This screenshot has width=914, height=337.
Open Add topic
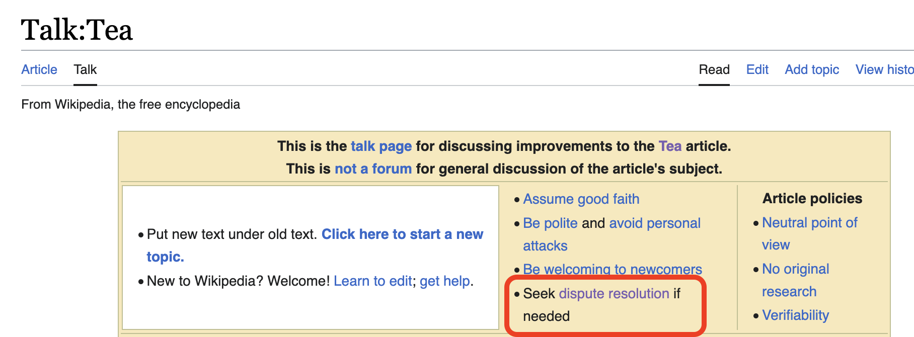pos(811,69)
